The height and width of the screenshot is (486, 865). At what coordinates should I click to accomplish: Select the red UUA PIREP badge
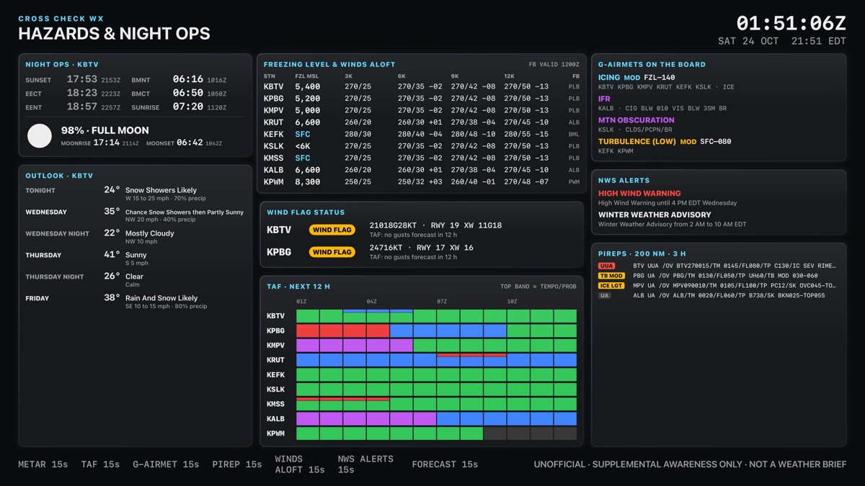pyautogui.click(x=607, y=266)
